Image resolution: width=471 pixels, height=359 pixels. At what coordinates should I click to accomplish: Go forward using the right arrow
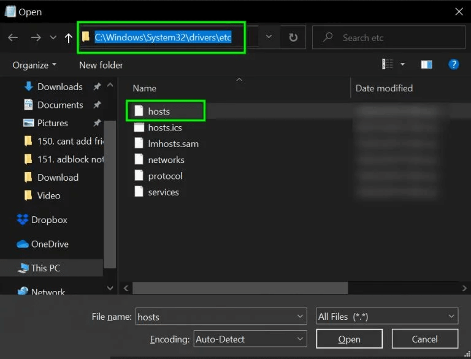[x=36, y=37]
